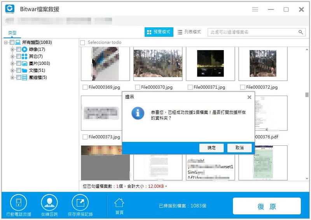The width and height of the screenshot is (311, 220).
Task: Check the 文檔(51) checkbox
Action: click(19, 70)
